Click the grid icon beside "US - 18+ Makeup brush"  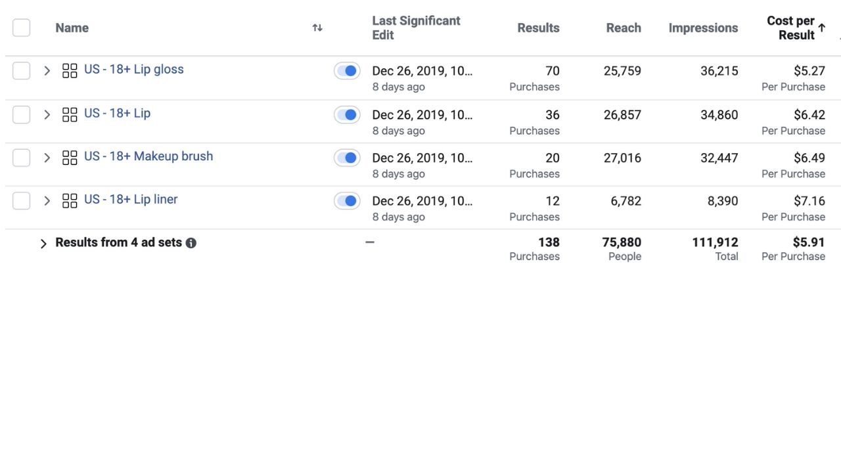point(70,157)
